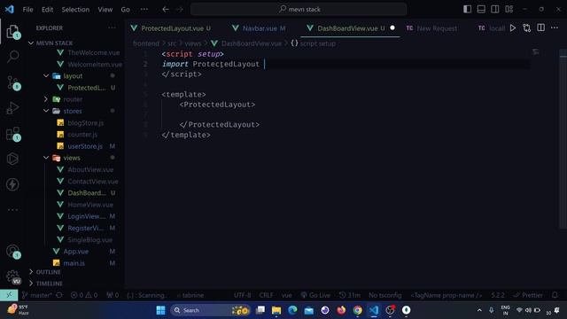This screenshot has height=319, width=567.
Task: Open editor more actions ellipsis
Action: (555, 27)
